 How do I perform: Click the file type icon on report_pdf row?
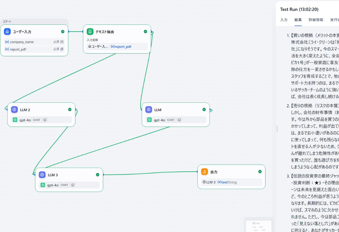pos(62,49)
